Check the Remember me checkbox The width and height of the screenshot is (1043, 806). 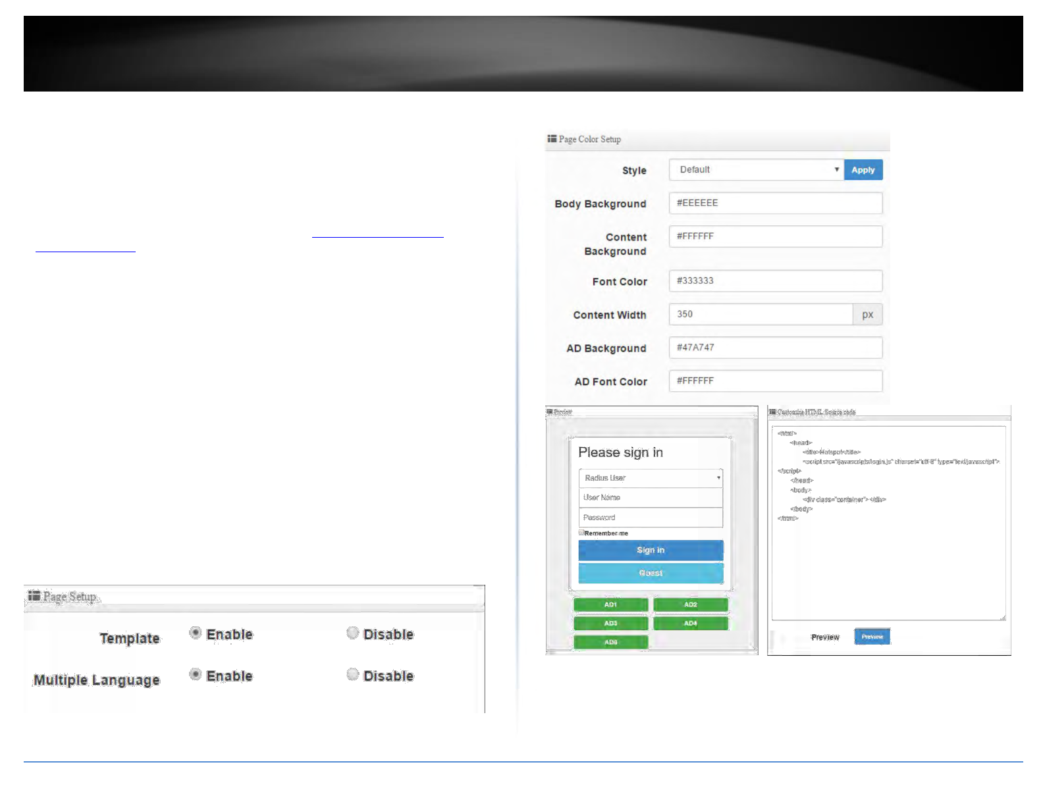click(581, 532)
